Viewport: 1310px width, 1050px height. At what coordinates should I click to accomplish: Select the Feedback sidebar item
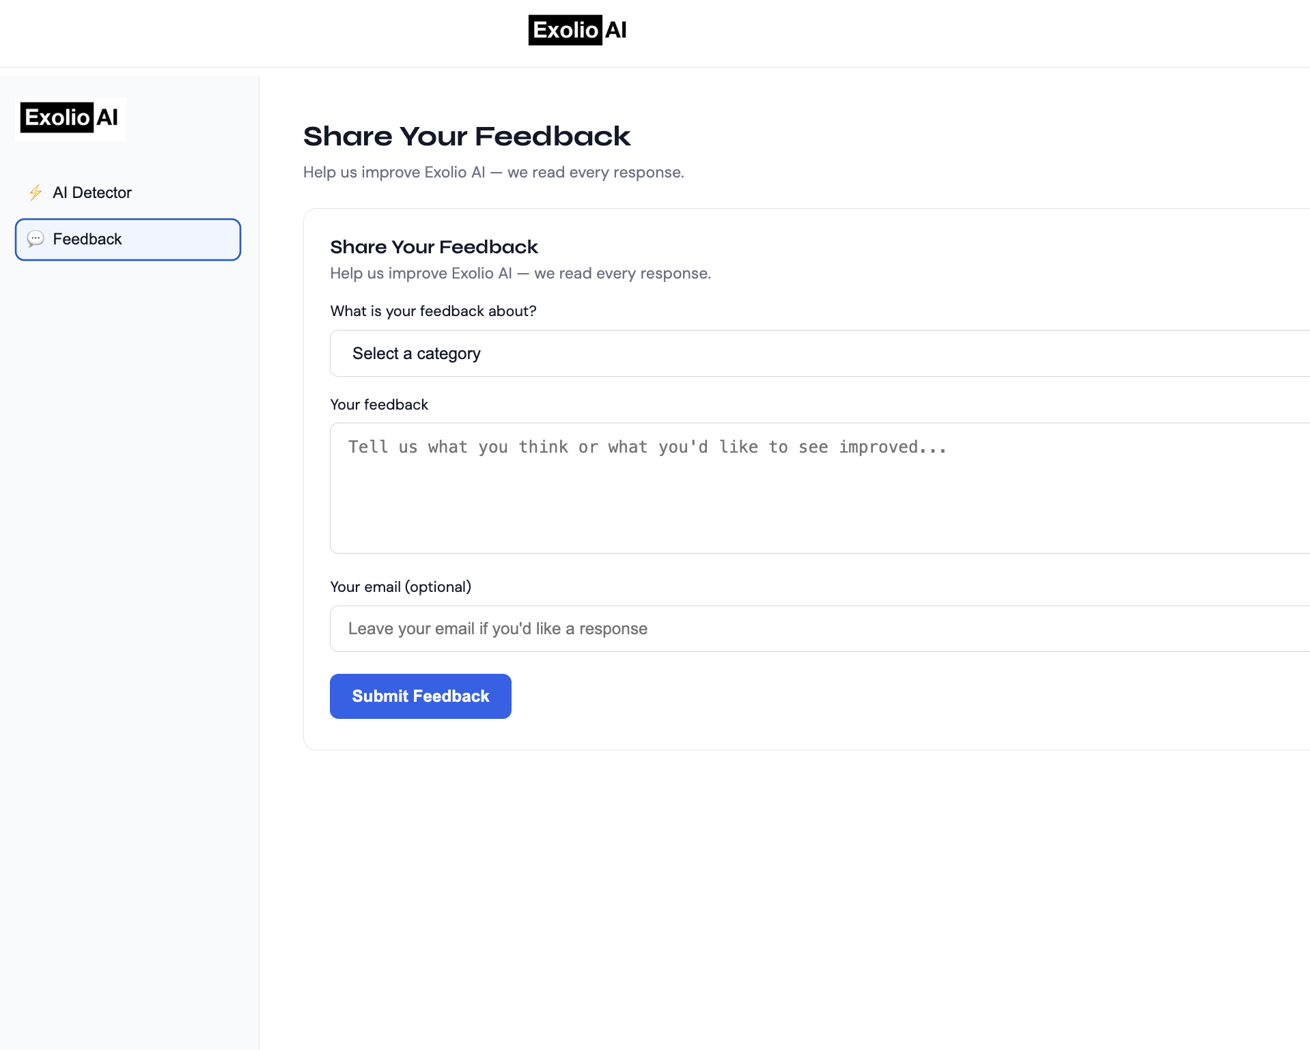(x=128, y=240)
